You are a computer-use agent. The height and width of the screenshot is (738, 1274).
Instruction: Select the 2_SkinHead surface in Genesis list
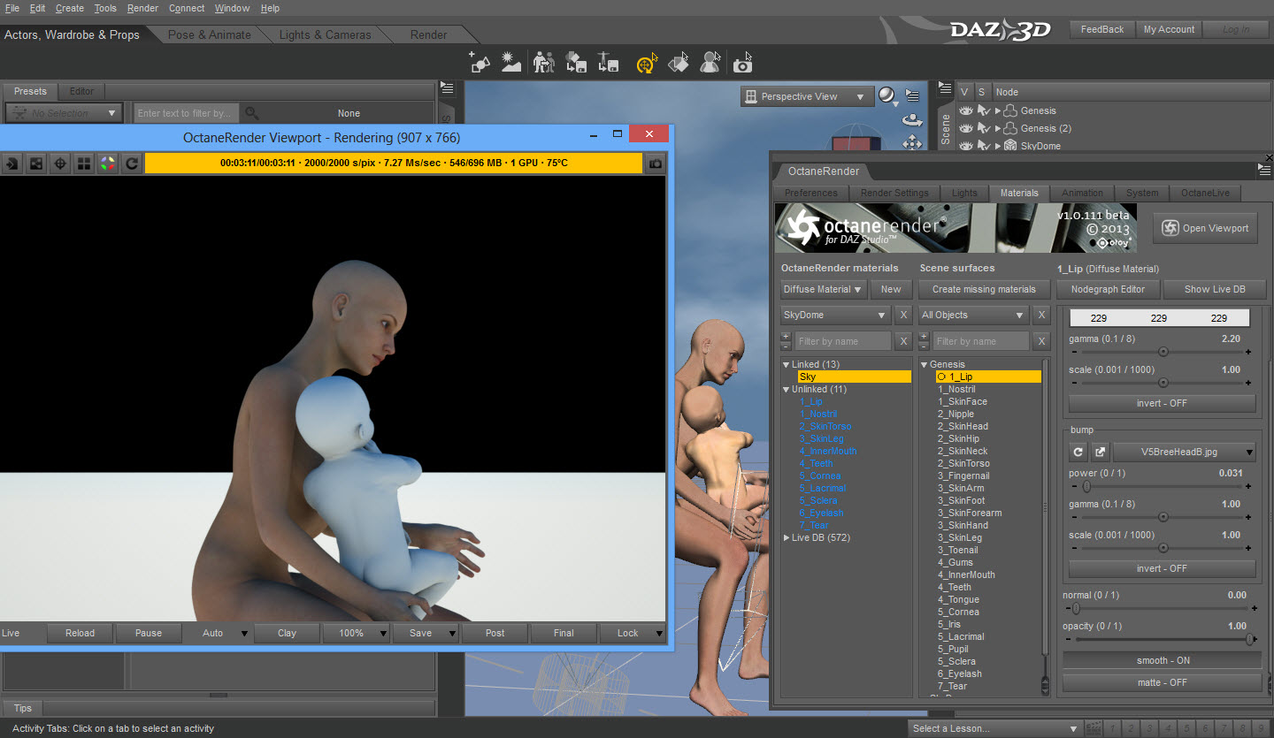[963, 426]
